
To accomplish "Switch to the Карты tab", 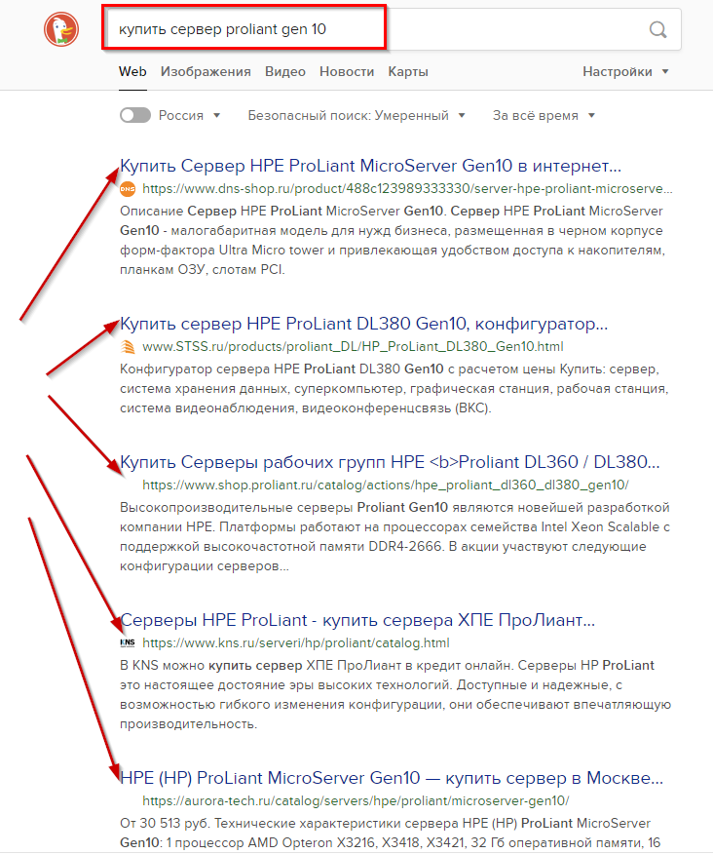I will point(408,72).
